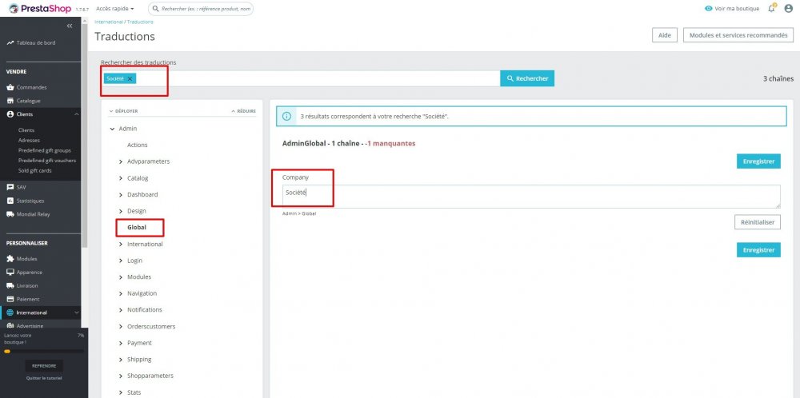800x398 pixels.
Task: Click "-1 manquantes" text
Action: 390,143
